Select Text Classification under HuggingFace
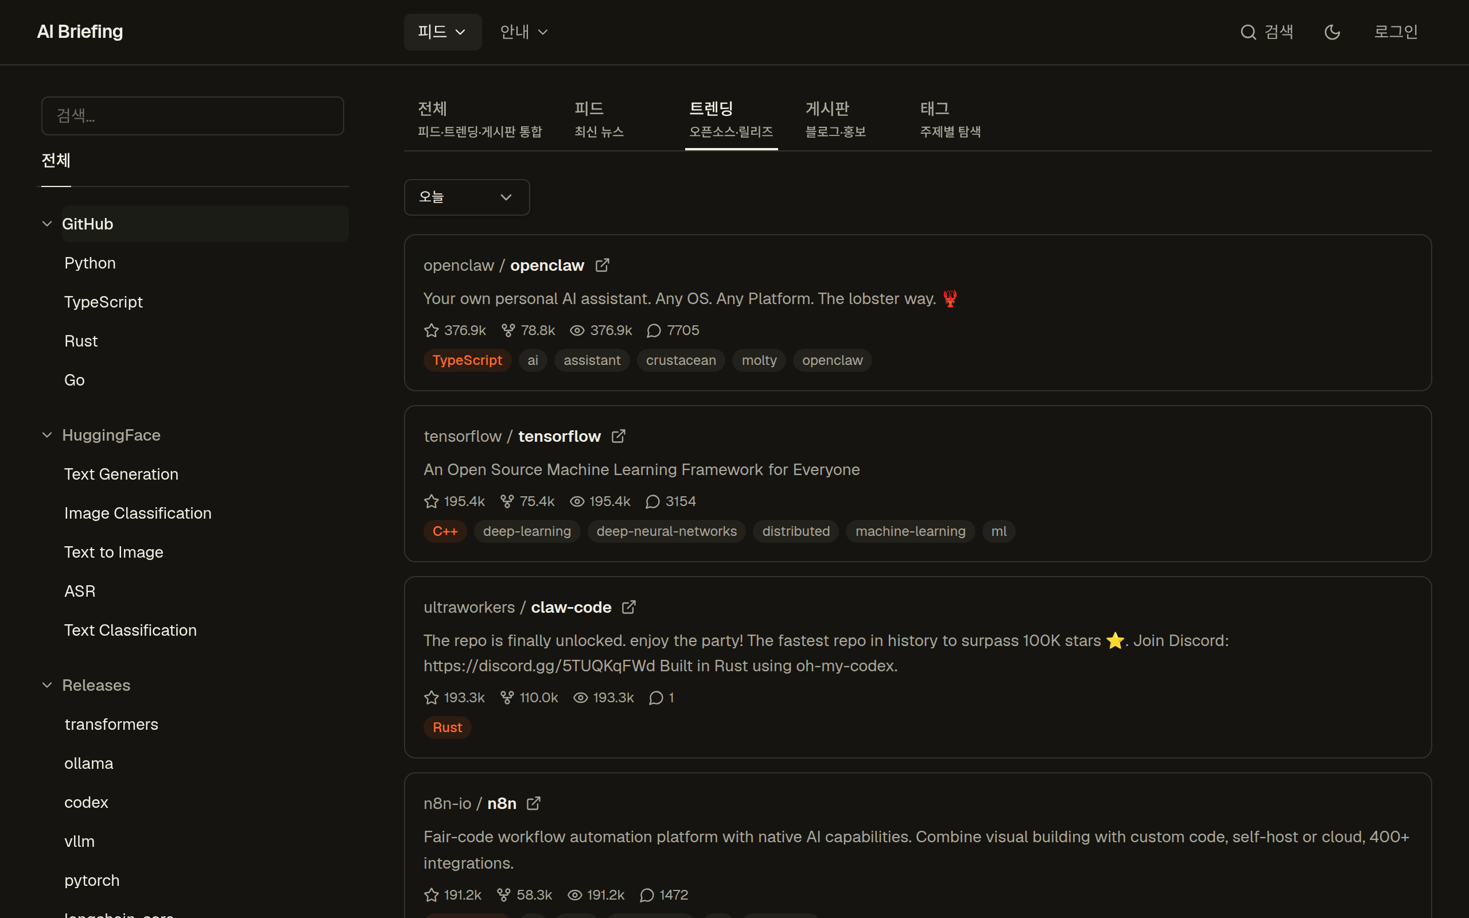 [130, 630]
